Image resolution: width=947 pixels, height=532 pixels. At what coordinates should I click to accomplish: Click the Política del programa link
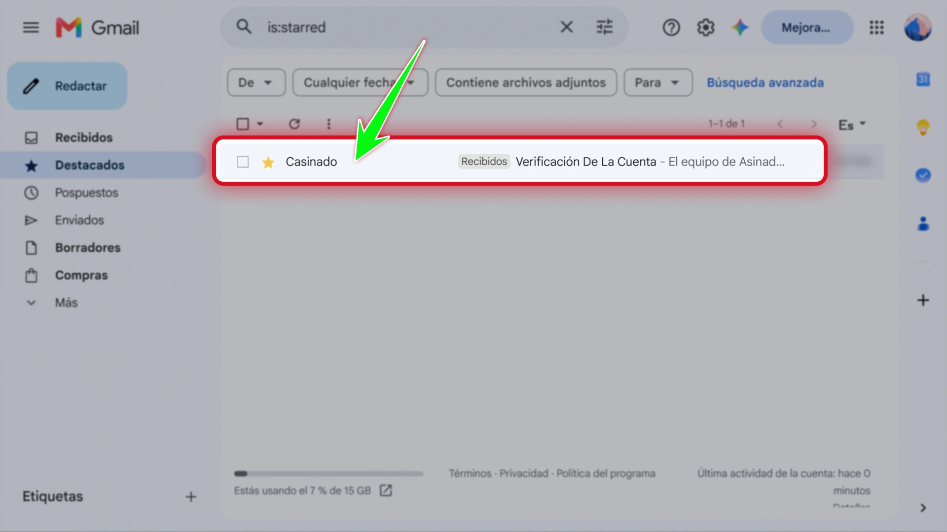606,473
